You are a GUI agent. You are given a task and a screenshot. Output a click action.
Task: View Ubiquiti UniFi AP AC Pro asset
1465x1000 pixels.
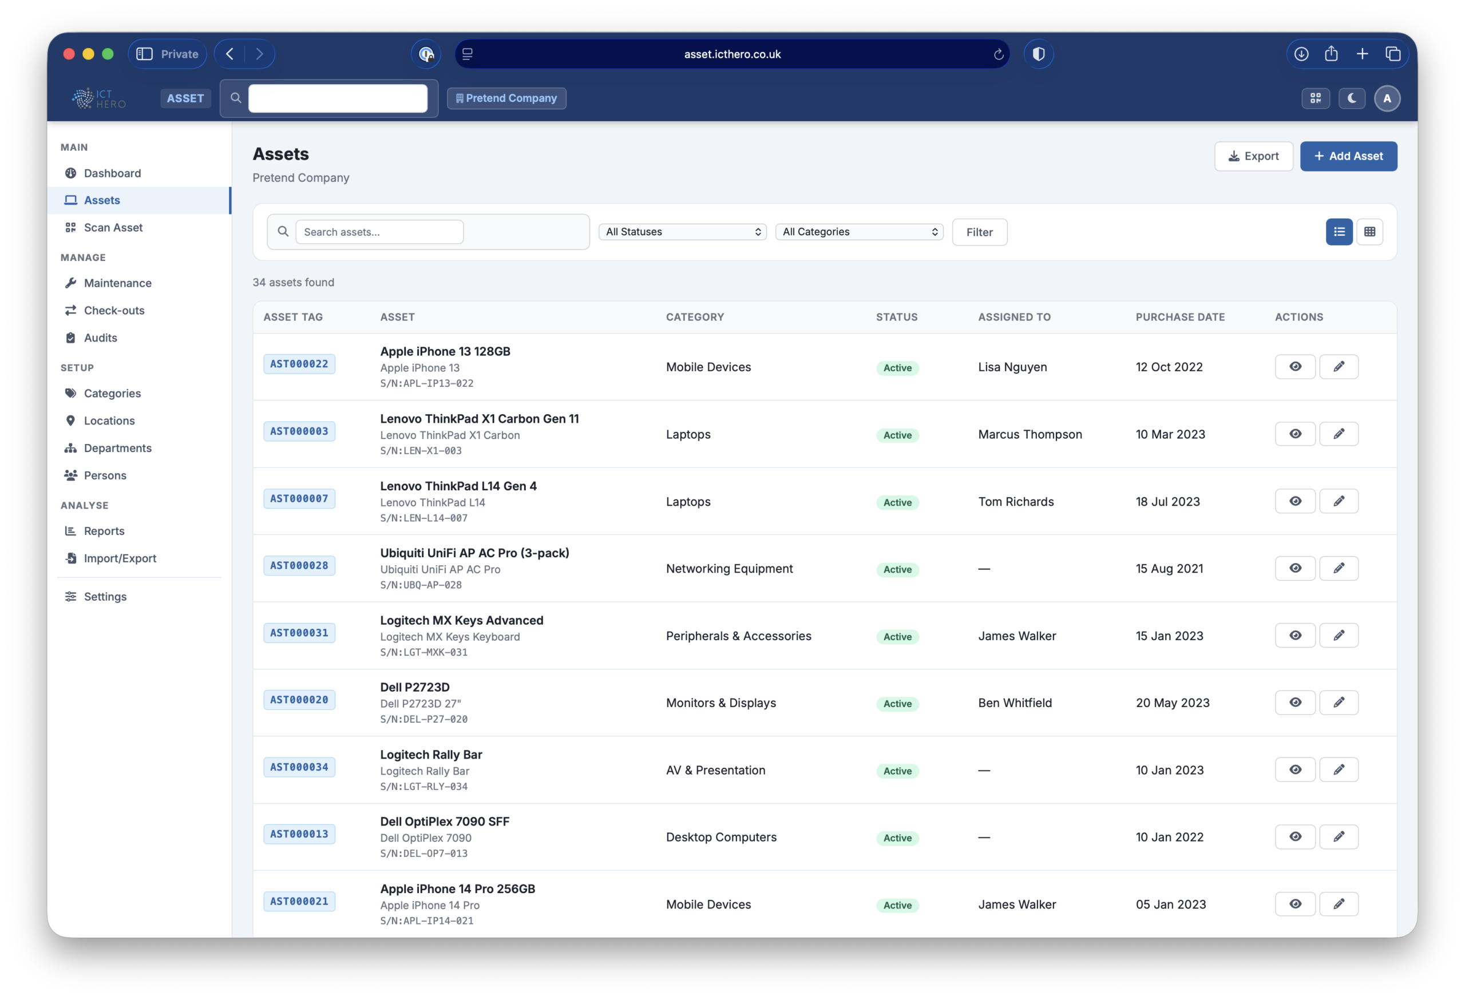[x=1295, y=569]
